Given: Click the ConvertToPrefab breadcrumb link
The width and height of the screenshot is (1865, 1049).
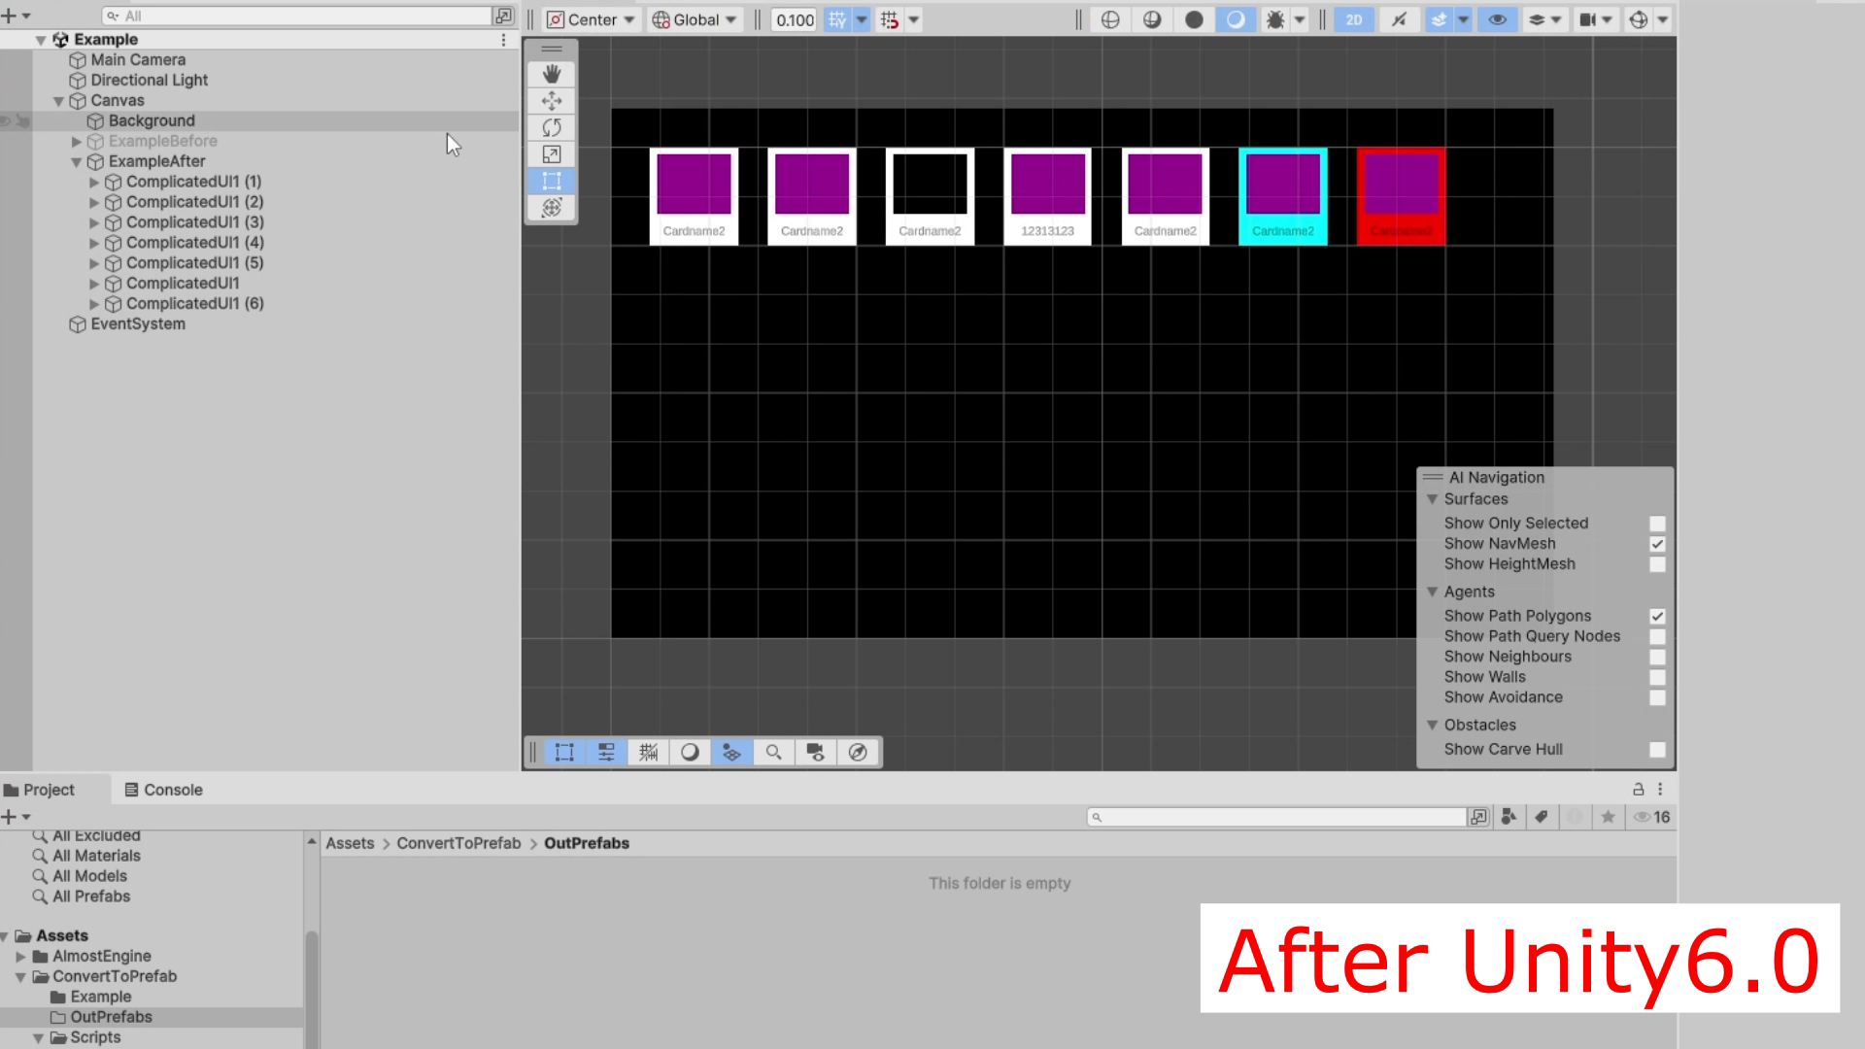Looking at the screenshot, I should [458, 843].
